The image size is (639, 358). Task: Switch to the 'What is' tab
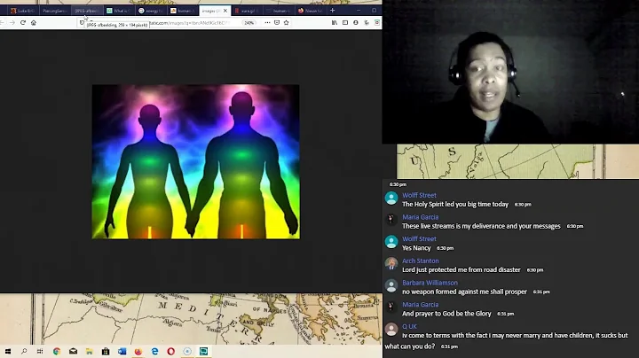pos(119,11)
